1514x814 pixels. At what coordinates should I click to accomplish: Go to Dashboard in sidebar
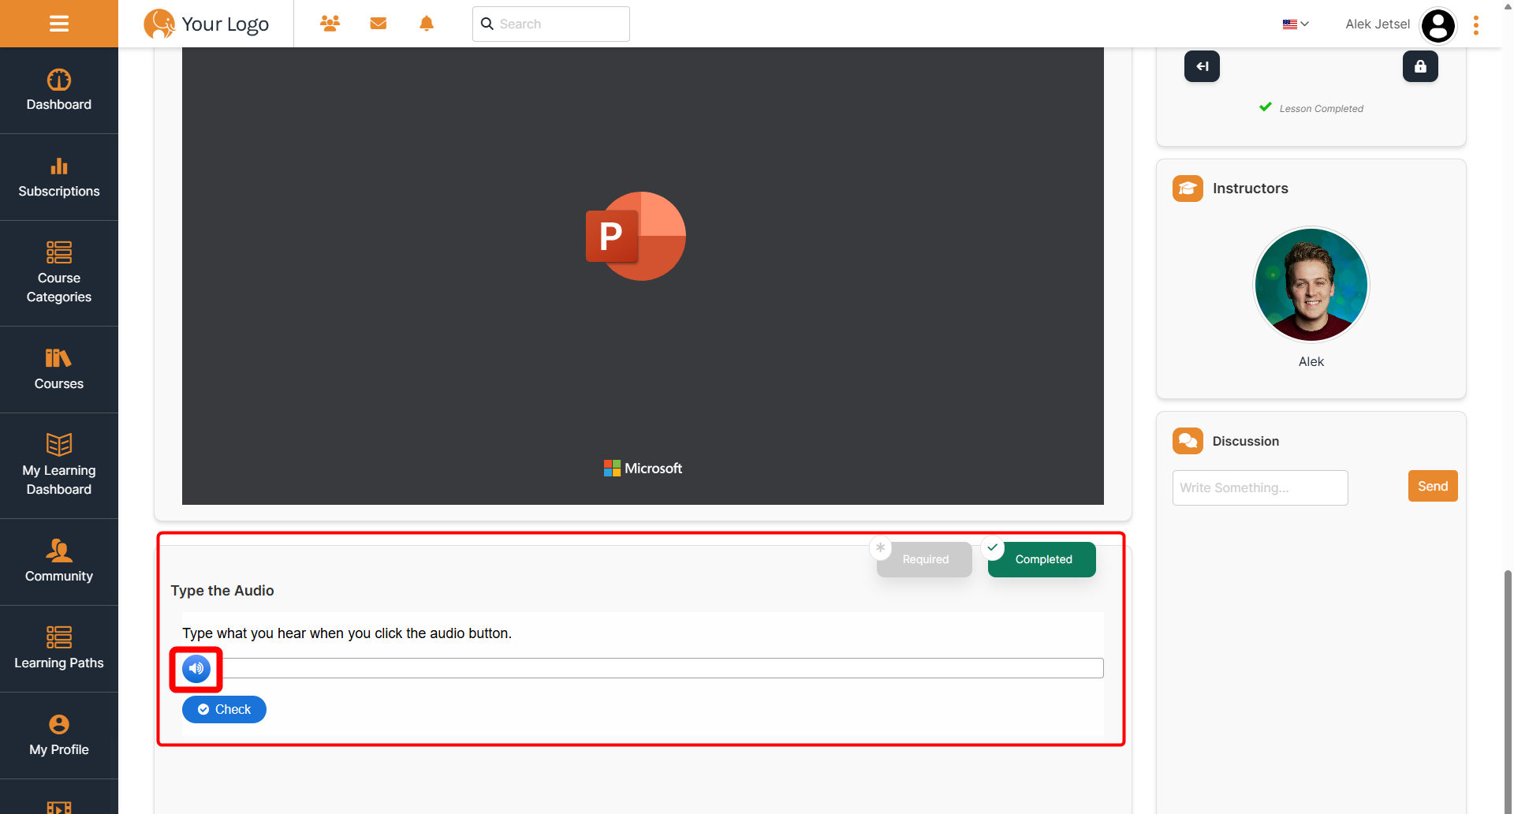click(x=59, y=91)
